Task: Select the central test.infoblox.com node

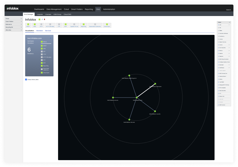Action: 137,98
